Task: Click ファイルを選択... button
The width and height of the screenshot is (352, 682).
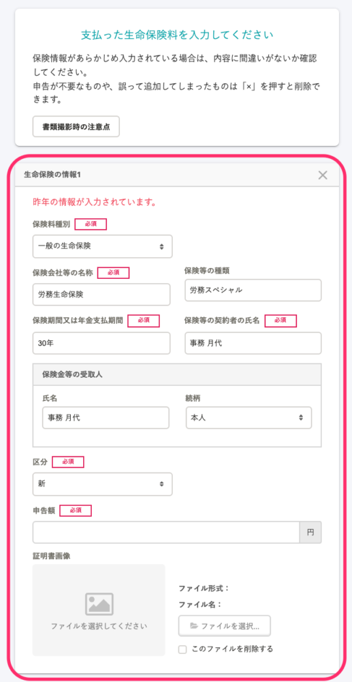Action: point(225,626)
